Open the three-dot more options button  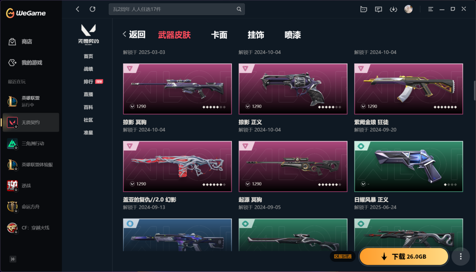pyautogui.click(x=461, y=257)
